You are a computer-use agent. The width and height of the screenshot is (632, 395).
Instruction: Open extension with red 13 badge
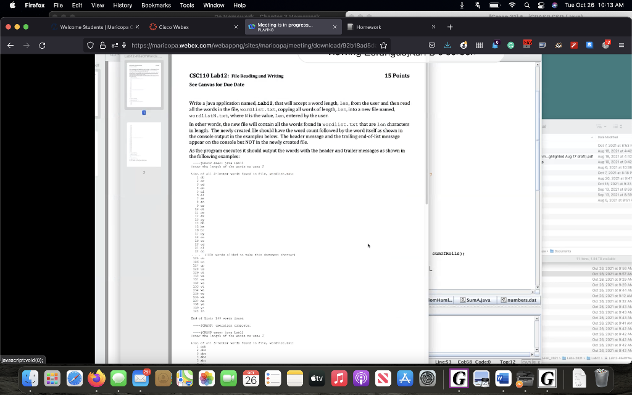pyautogui.click(x=606, y=44)
